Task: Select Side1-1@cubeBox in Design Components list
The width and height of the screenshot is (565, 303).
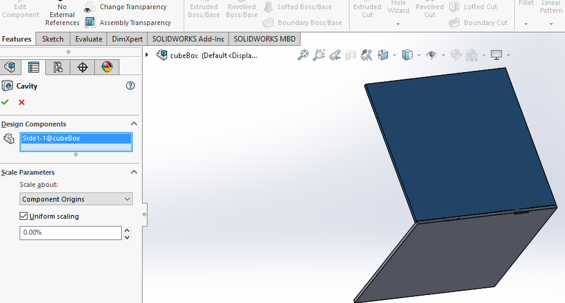Action: pos(76,139)
